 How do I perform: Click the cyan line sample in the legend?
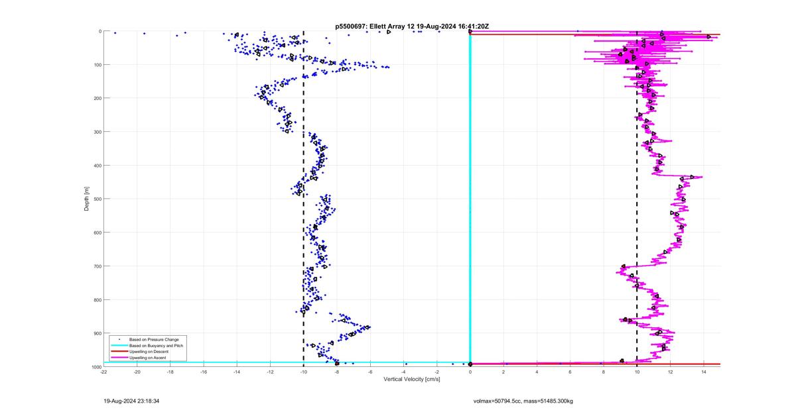click(119, 346)
